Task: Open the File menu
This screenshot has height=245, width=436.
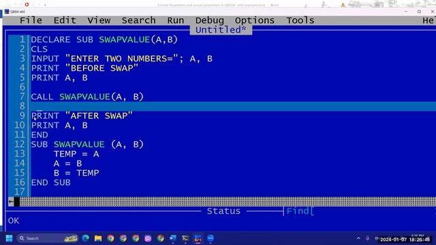Action: click(31, 20)
